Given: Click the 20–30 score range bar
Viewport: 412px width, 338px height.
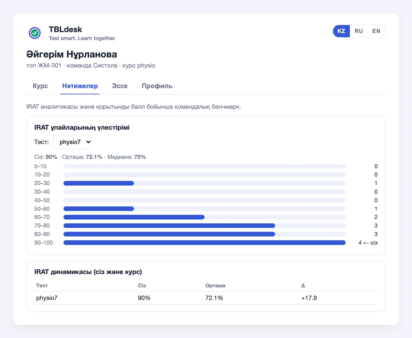Looking at the screenshot, I should (205, 183).
